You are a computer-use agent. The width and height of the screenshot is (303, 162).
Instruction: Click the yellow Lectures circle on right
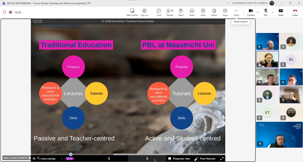(204, 93)
